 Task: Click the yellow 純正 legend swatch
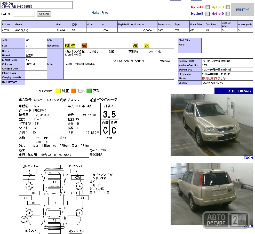pos(58,91)
